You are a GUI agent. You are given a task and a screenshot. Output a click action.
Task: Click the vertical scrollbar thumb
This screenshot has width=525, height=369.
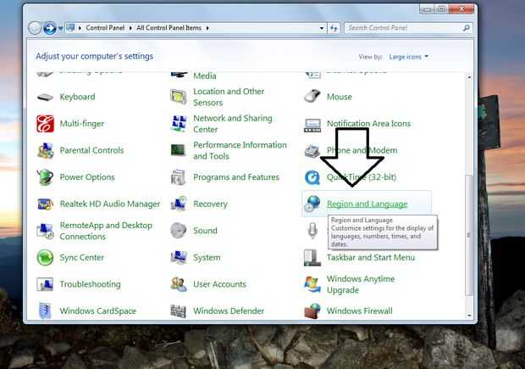[x=469, y=235]
